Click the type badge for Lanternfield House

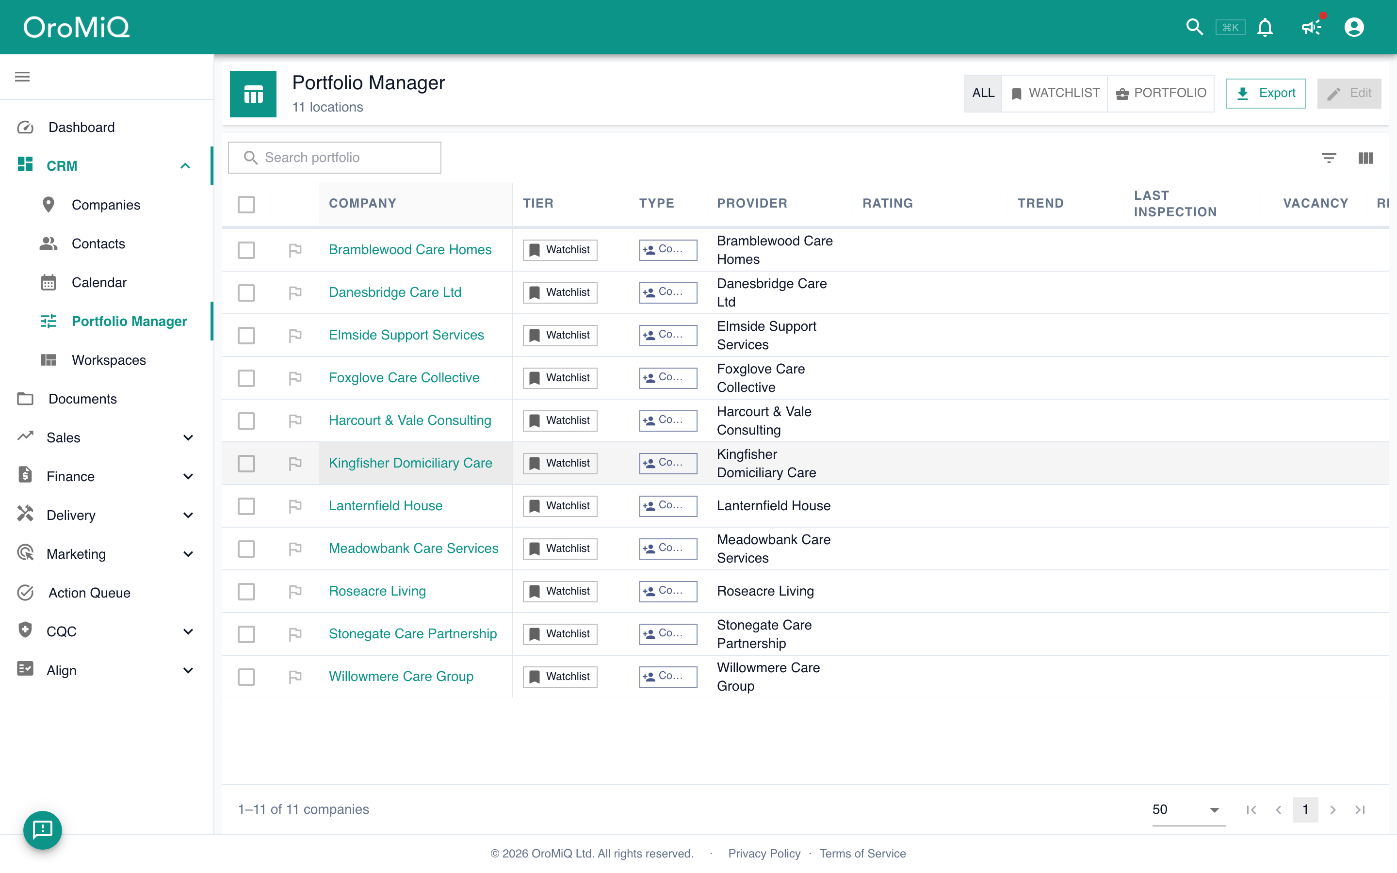tap(668, 506)
